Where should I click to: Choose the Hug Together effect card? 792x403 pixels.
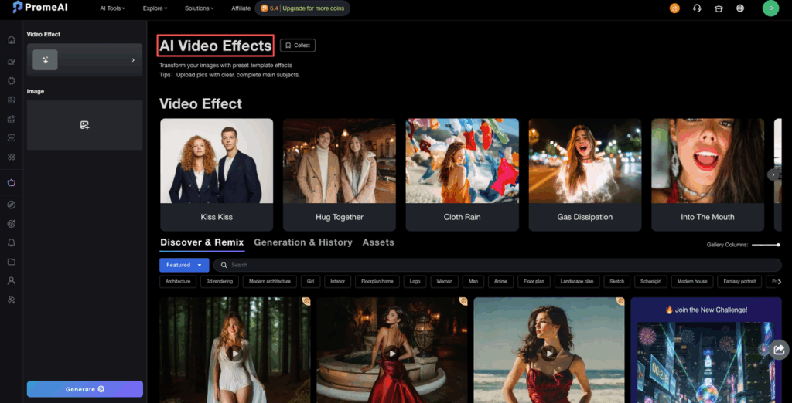(340, 174)
